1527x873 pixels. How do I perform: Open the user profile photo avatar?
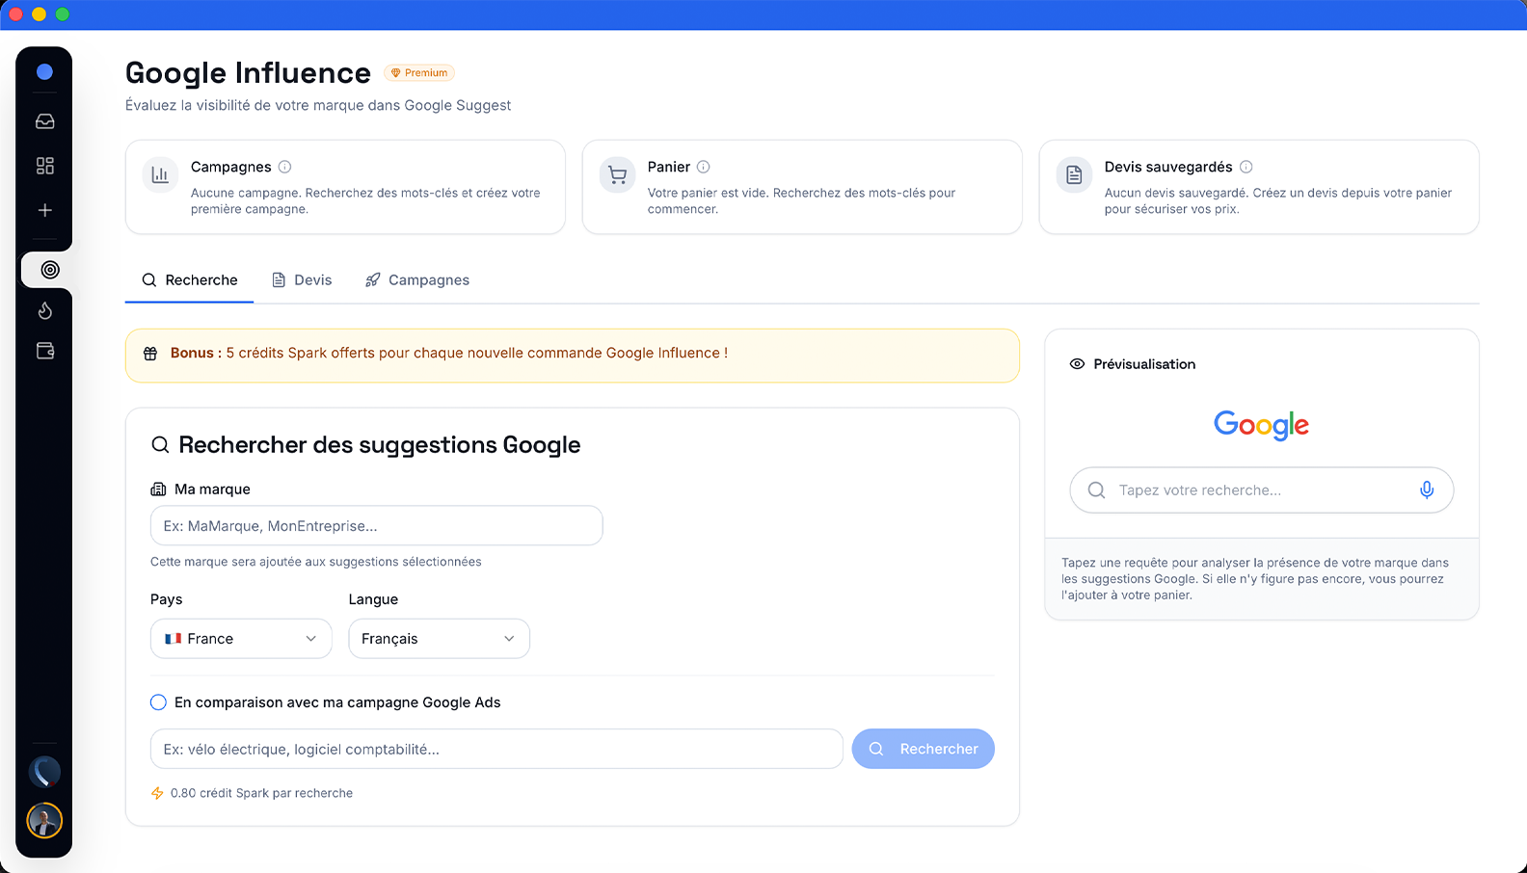[x=44, y=821]
